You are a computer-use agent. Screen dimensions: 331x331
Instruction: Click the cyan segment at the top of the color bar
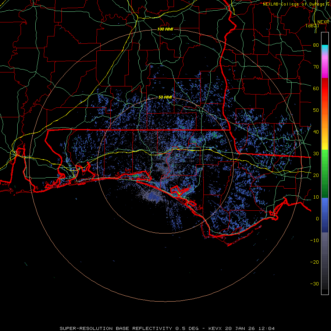(325, 49)
